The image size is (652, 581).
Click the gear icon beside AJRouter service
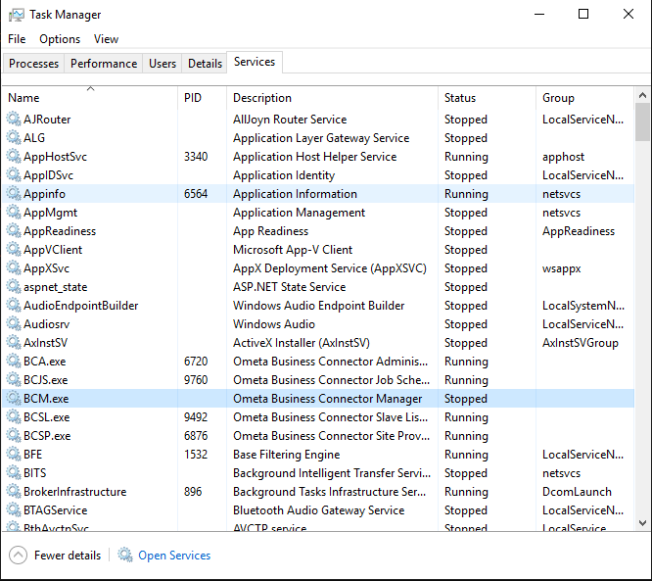14,119
